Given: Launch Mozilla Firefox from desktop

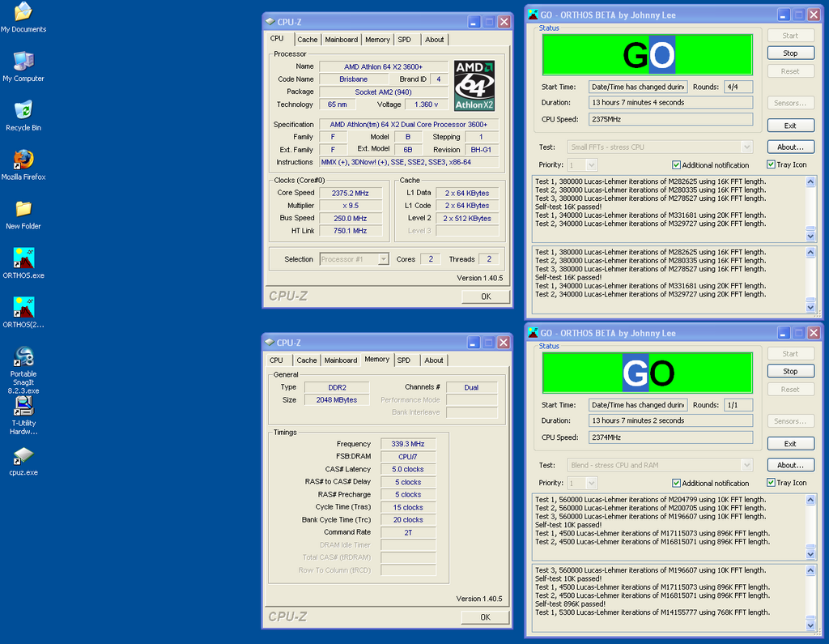Looking at the screenshot, I should click(23, 160).
